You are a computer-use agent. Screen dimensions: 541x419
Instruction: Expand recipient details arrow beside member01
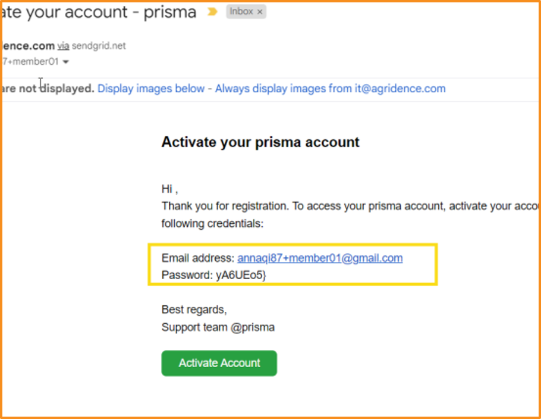(x=65, y=62)
